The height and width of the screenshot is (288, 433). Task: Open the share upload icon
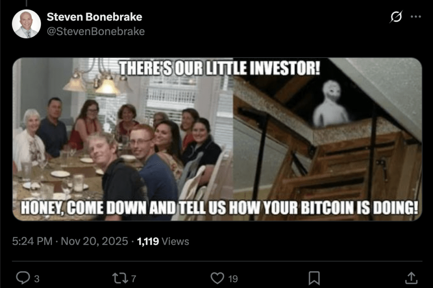coord(411,278)
